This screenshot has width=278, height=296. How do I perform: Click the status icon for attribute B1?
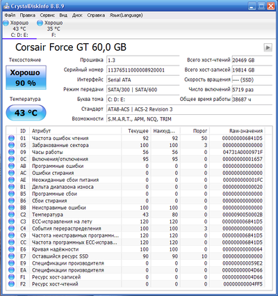[x=11, y=187]
